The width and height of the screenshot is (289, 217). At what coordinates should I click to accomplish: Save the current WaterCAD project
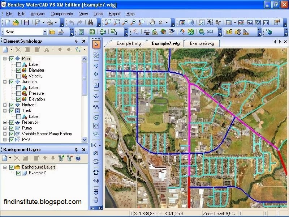[x=27, y=22]
